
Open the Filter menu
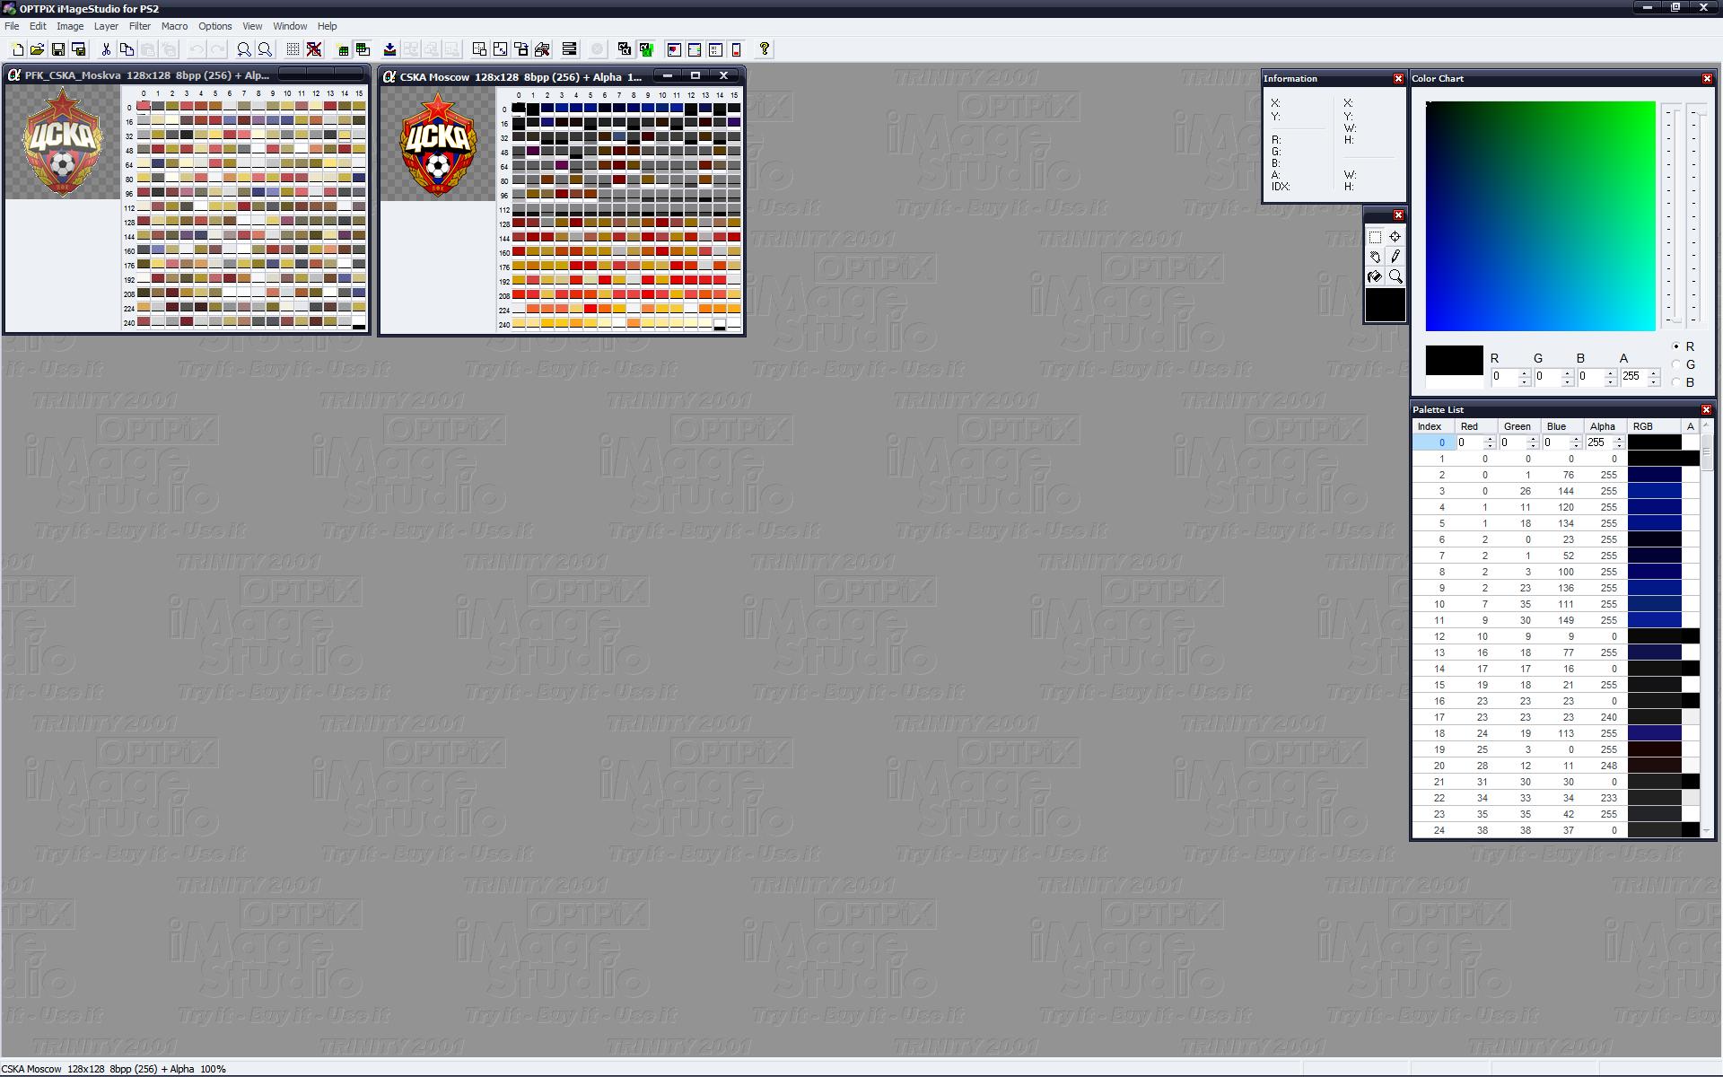[139, 26]
